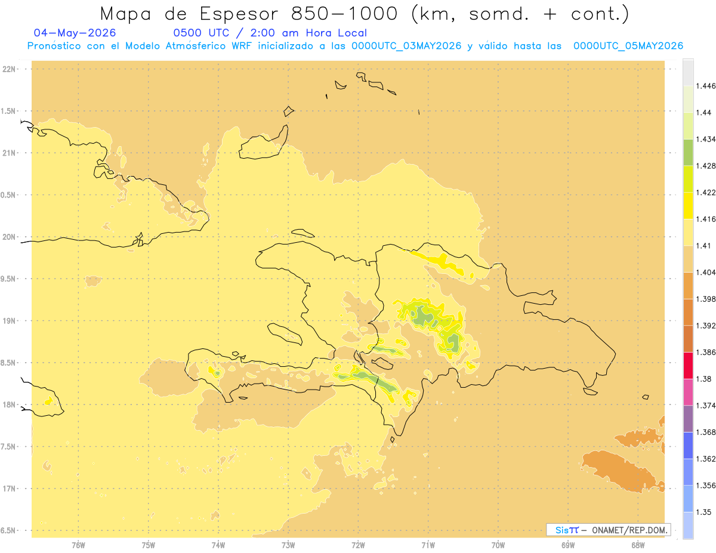
Task: Click the 76W longitude axis label
Action: 78,545
